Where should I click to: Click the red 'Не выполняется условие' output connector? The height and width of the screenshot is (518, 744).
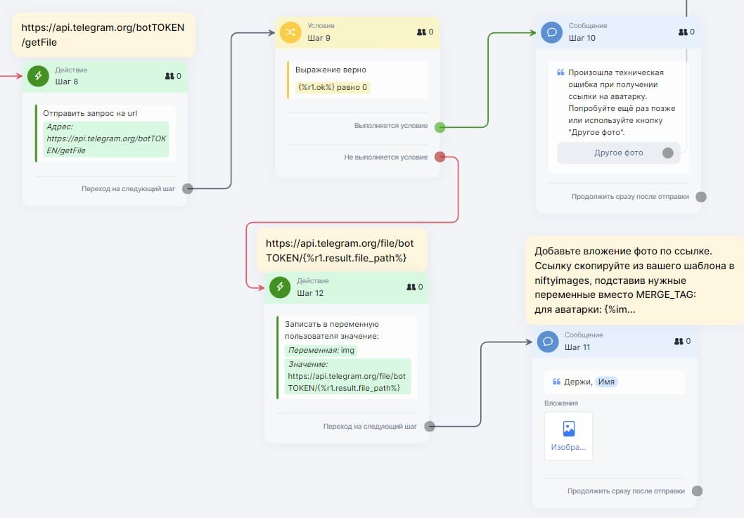[x=440, y=157]
